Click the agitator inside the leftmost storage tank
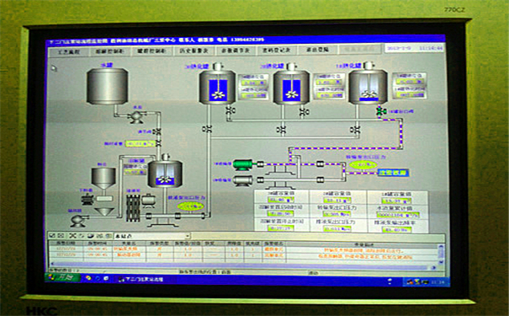The width and height of the screenshot is (509, 316). click(x=217, y=94)
